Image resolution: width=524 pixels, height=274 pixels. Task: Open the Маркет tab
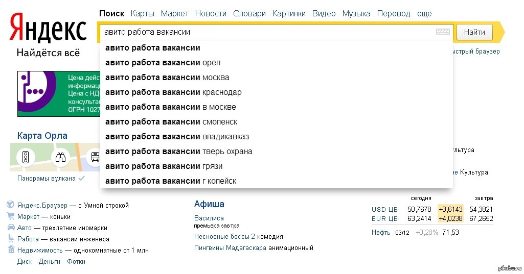(x=174, y=14)
